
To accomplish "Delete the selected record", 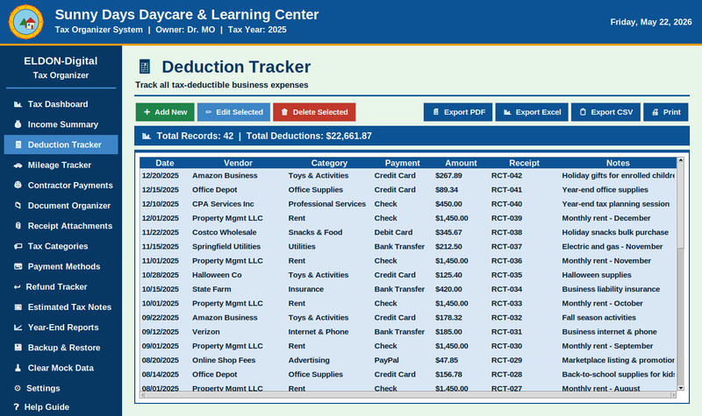I will click(314, 112).
